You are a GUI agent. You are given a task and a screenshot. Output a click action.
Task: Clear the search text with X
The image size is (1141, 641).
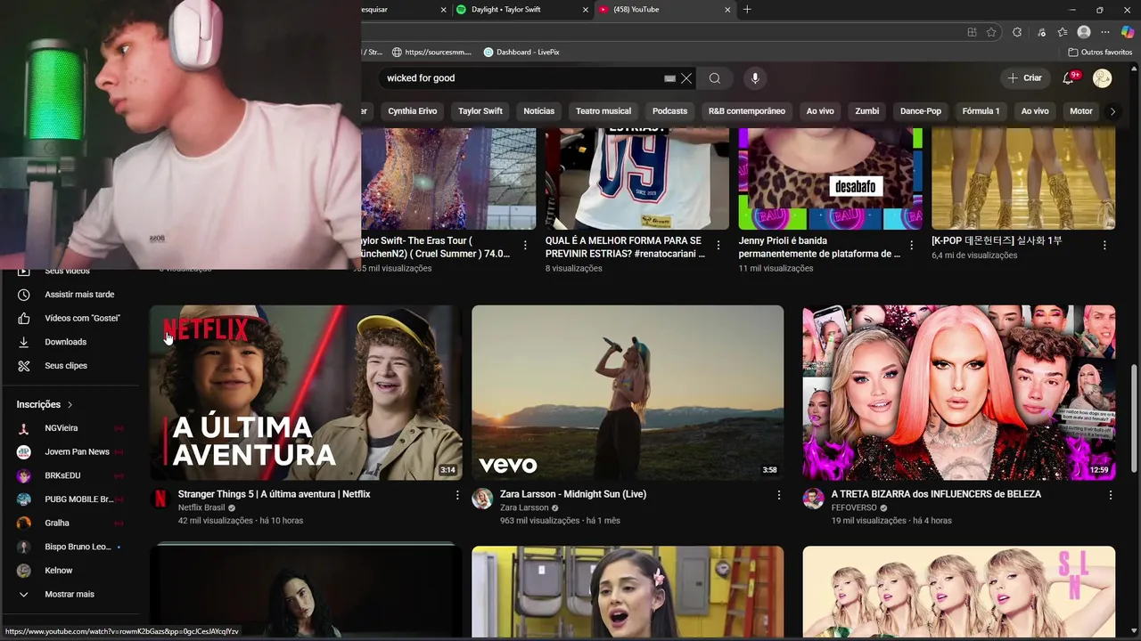(686, 78)
